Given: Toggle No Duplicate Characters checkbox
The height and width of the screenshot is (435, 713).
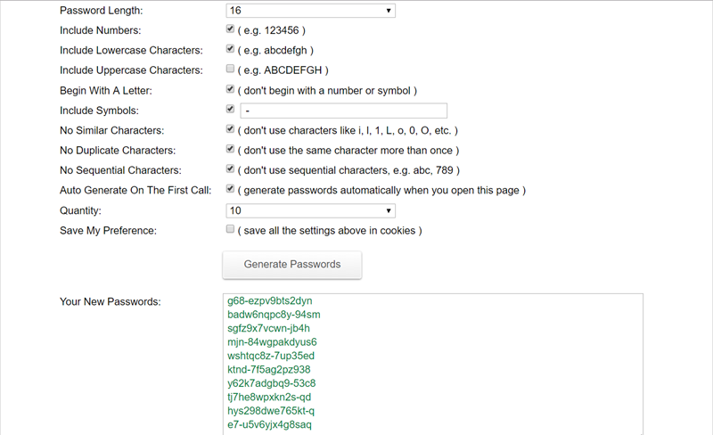Looking at the screenshot, I should tap(231, 149).
